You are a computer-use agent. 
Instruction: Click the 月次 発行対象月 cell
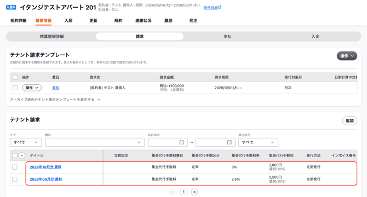click(288, 88)
